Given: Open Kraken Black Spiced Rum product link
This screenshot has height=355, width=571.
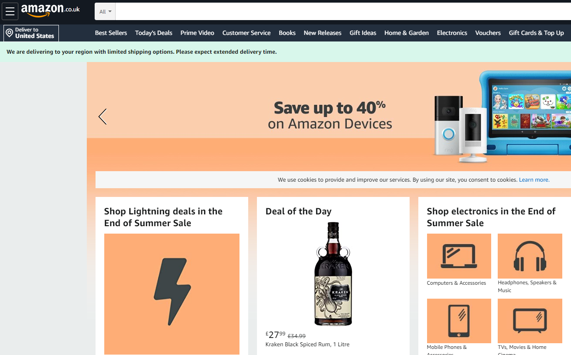Looking at the screenshot, I should [307, 345].
